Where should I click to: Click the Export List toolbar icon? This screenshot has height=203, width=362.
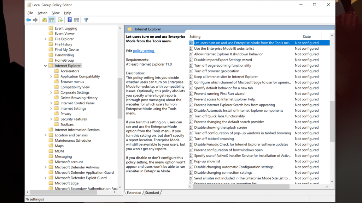point(60,20)
